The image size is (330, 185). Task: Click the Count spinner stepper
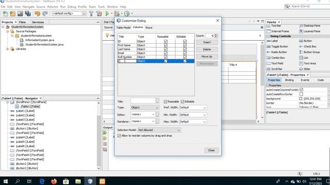pos(216,35)
